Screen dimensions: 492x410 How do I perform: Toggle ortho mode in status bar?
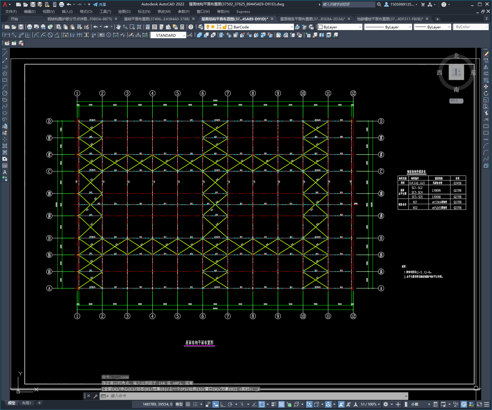(223, 404)
